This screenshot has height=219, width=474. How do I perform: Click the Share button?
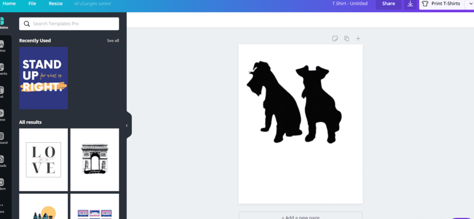(389, 4)
